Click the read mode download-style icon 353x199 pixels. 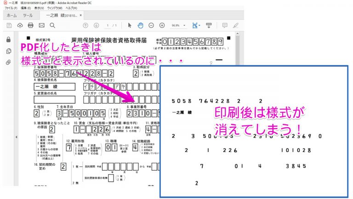coord(209,25)
